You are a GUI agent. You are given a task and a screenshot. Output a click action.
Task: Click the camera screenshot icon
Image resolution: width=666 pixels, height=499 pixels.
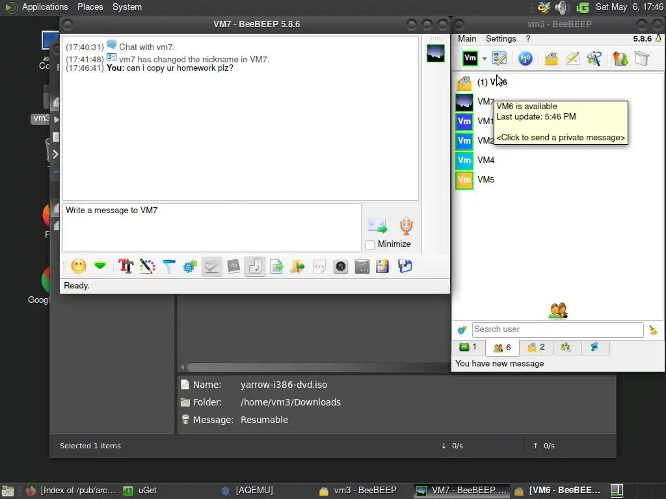[x=341, y=266]
